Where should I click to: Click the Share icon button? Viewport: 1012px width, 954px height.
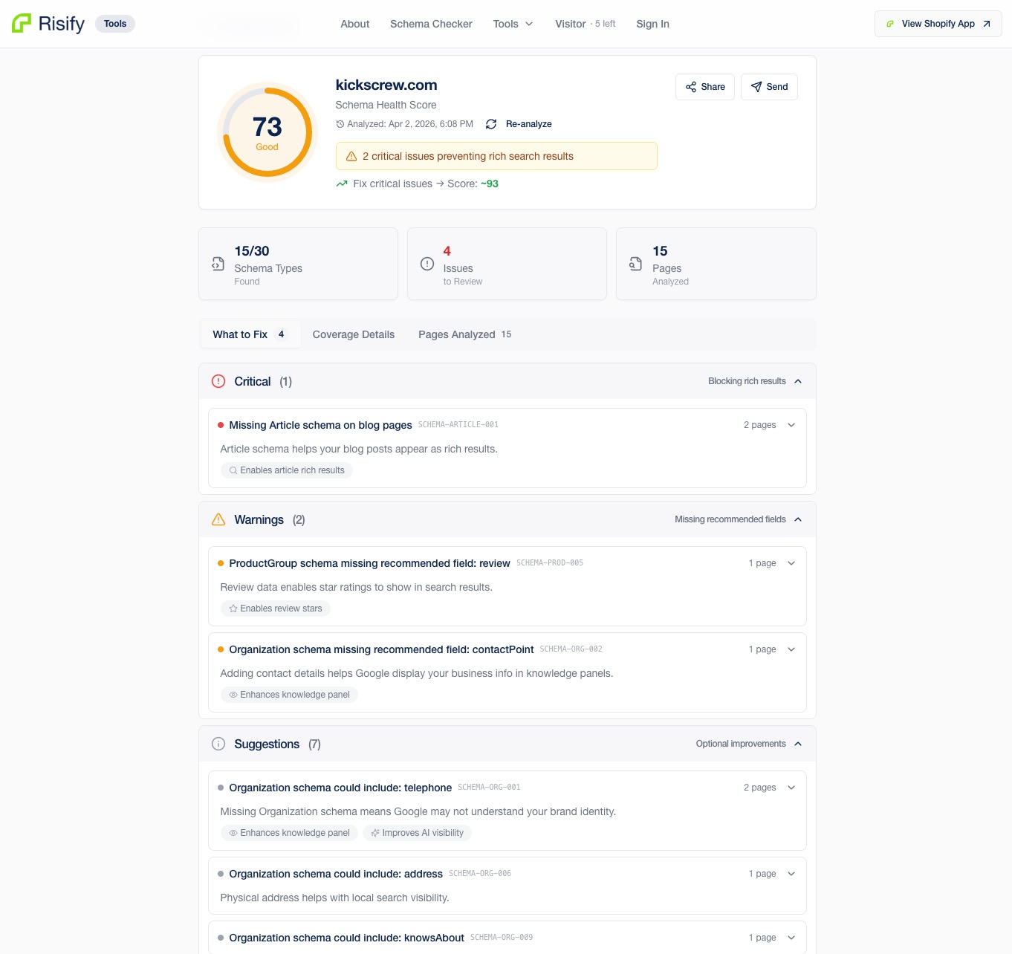click(691, 87)
